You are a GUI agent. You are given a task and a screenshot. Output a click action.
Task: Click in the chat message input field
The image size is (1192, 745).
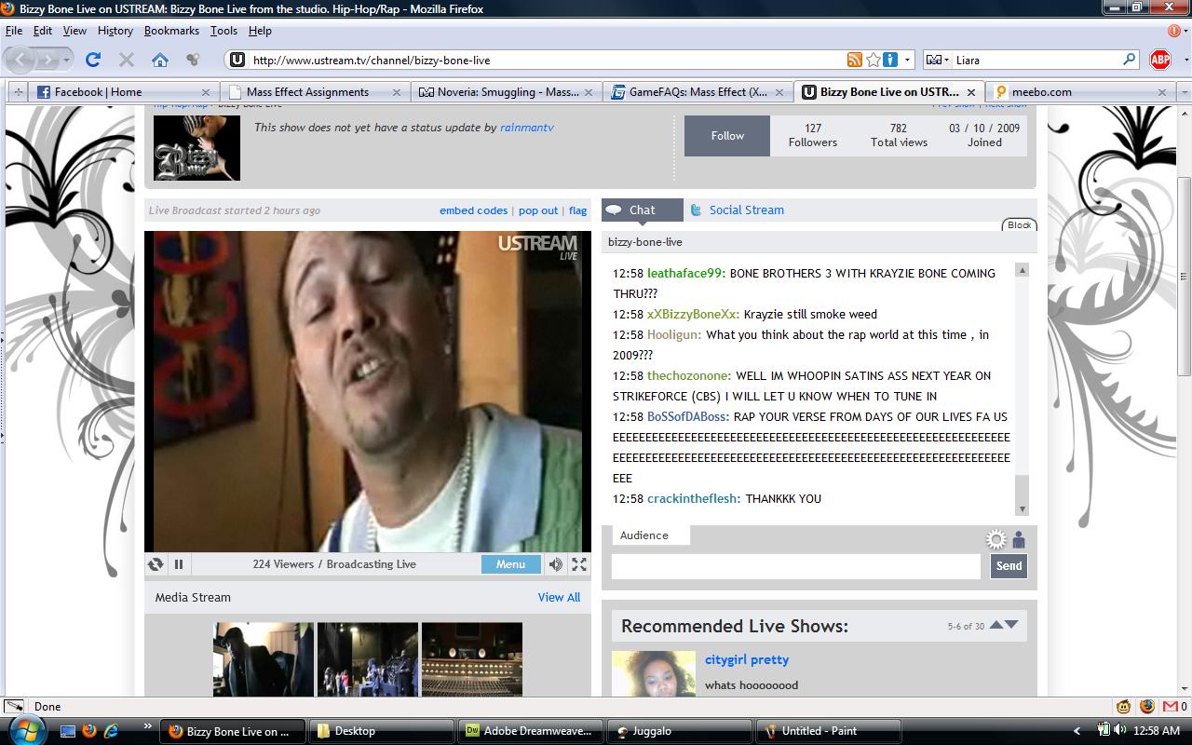pyautogui.click(x=795, y=566)
